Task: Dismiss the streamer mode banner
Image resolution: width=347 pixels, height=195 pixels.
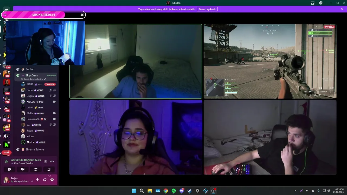Action: pos(342,9)
